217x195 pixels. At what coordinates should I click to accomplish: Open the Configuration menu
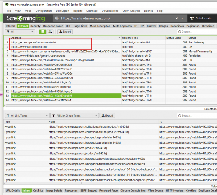pyautogui.click(x=44, y=11)
